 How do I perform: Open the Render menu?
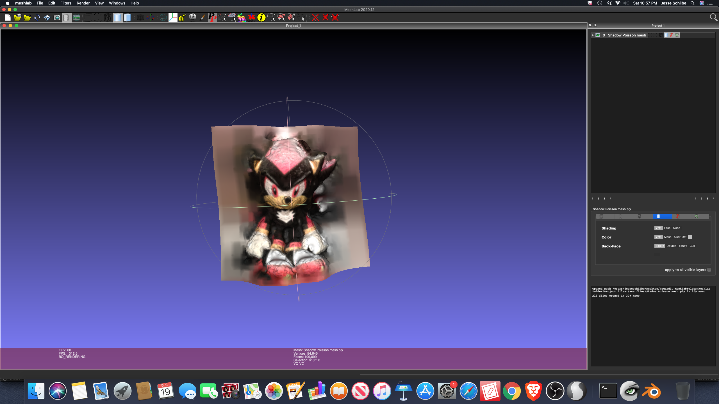[83, 3]
